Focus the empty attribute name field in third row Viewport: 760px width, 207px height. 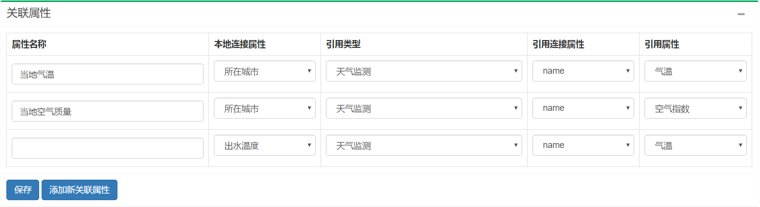(x=108, y=148)
